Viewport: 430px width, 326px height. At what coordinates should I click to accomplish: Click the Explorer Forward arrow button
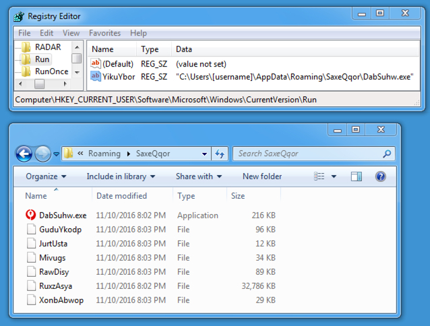(x=42, y=154)
